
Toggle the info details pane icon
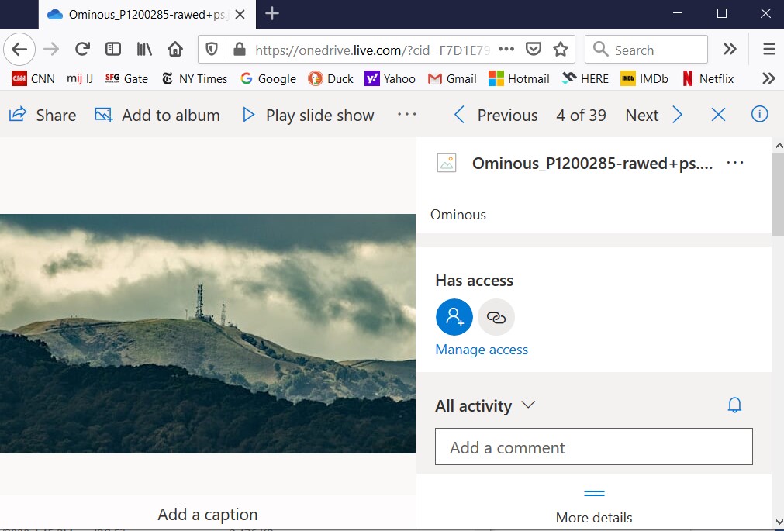759,115
